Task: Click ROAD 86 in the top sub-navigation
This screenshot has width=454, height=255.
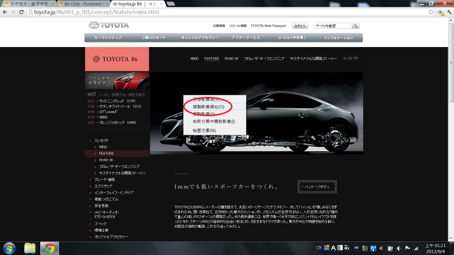Action: click(x=232, y=58)
